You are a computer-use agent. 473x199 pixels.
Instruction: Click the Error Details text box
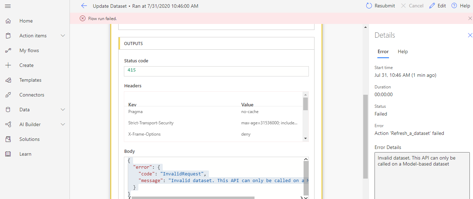pyautogui.click(x=422, y=175)
